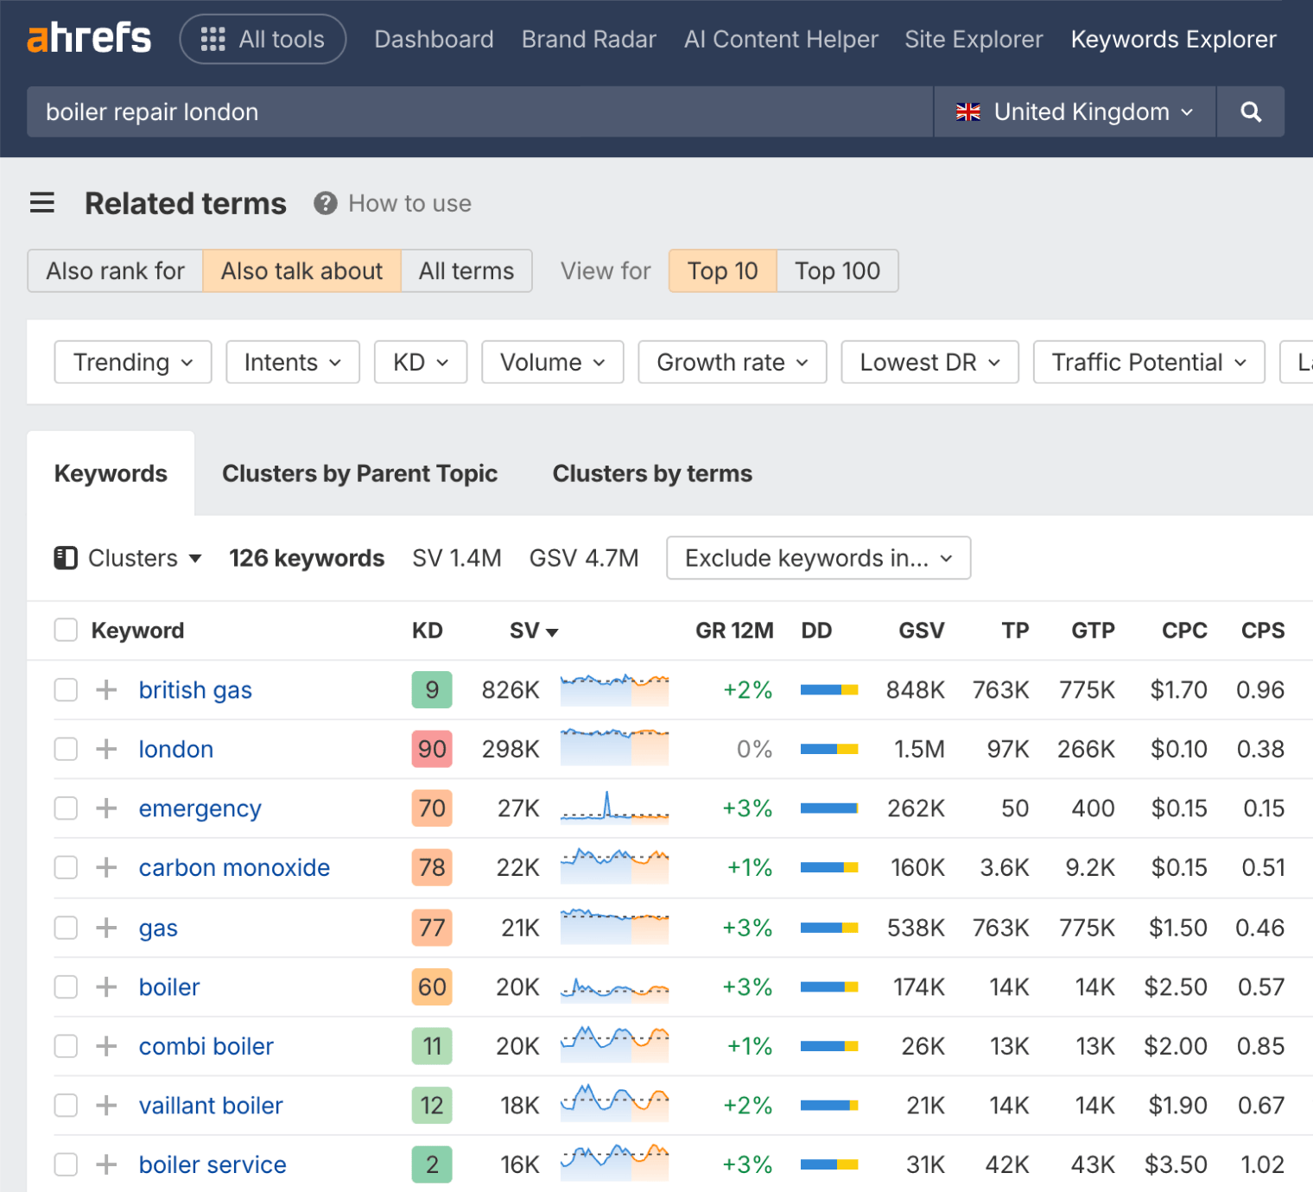Open the 'combi boiler' keyword link
This screenshot has width=1313, height=1192.
206,1046
